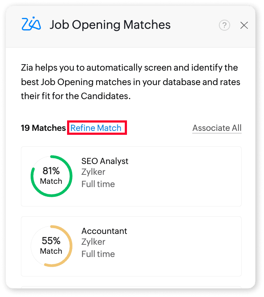
Task: Click the Refine Match link
Action: (x=96, y=128)
